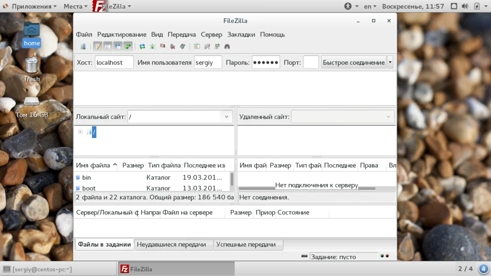
Task: Click the Пароль input field
Action: 266,62
